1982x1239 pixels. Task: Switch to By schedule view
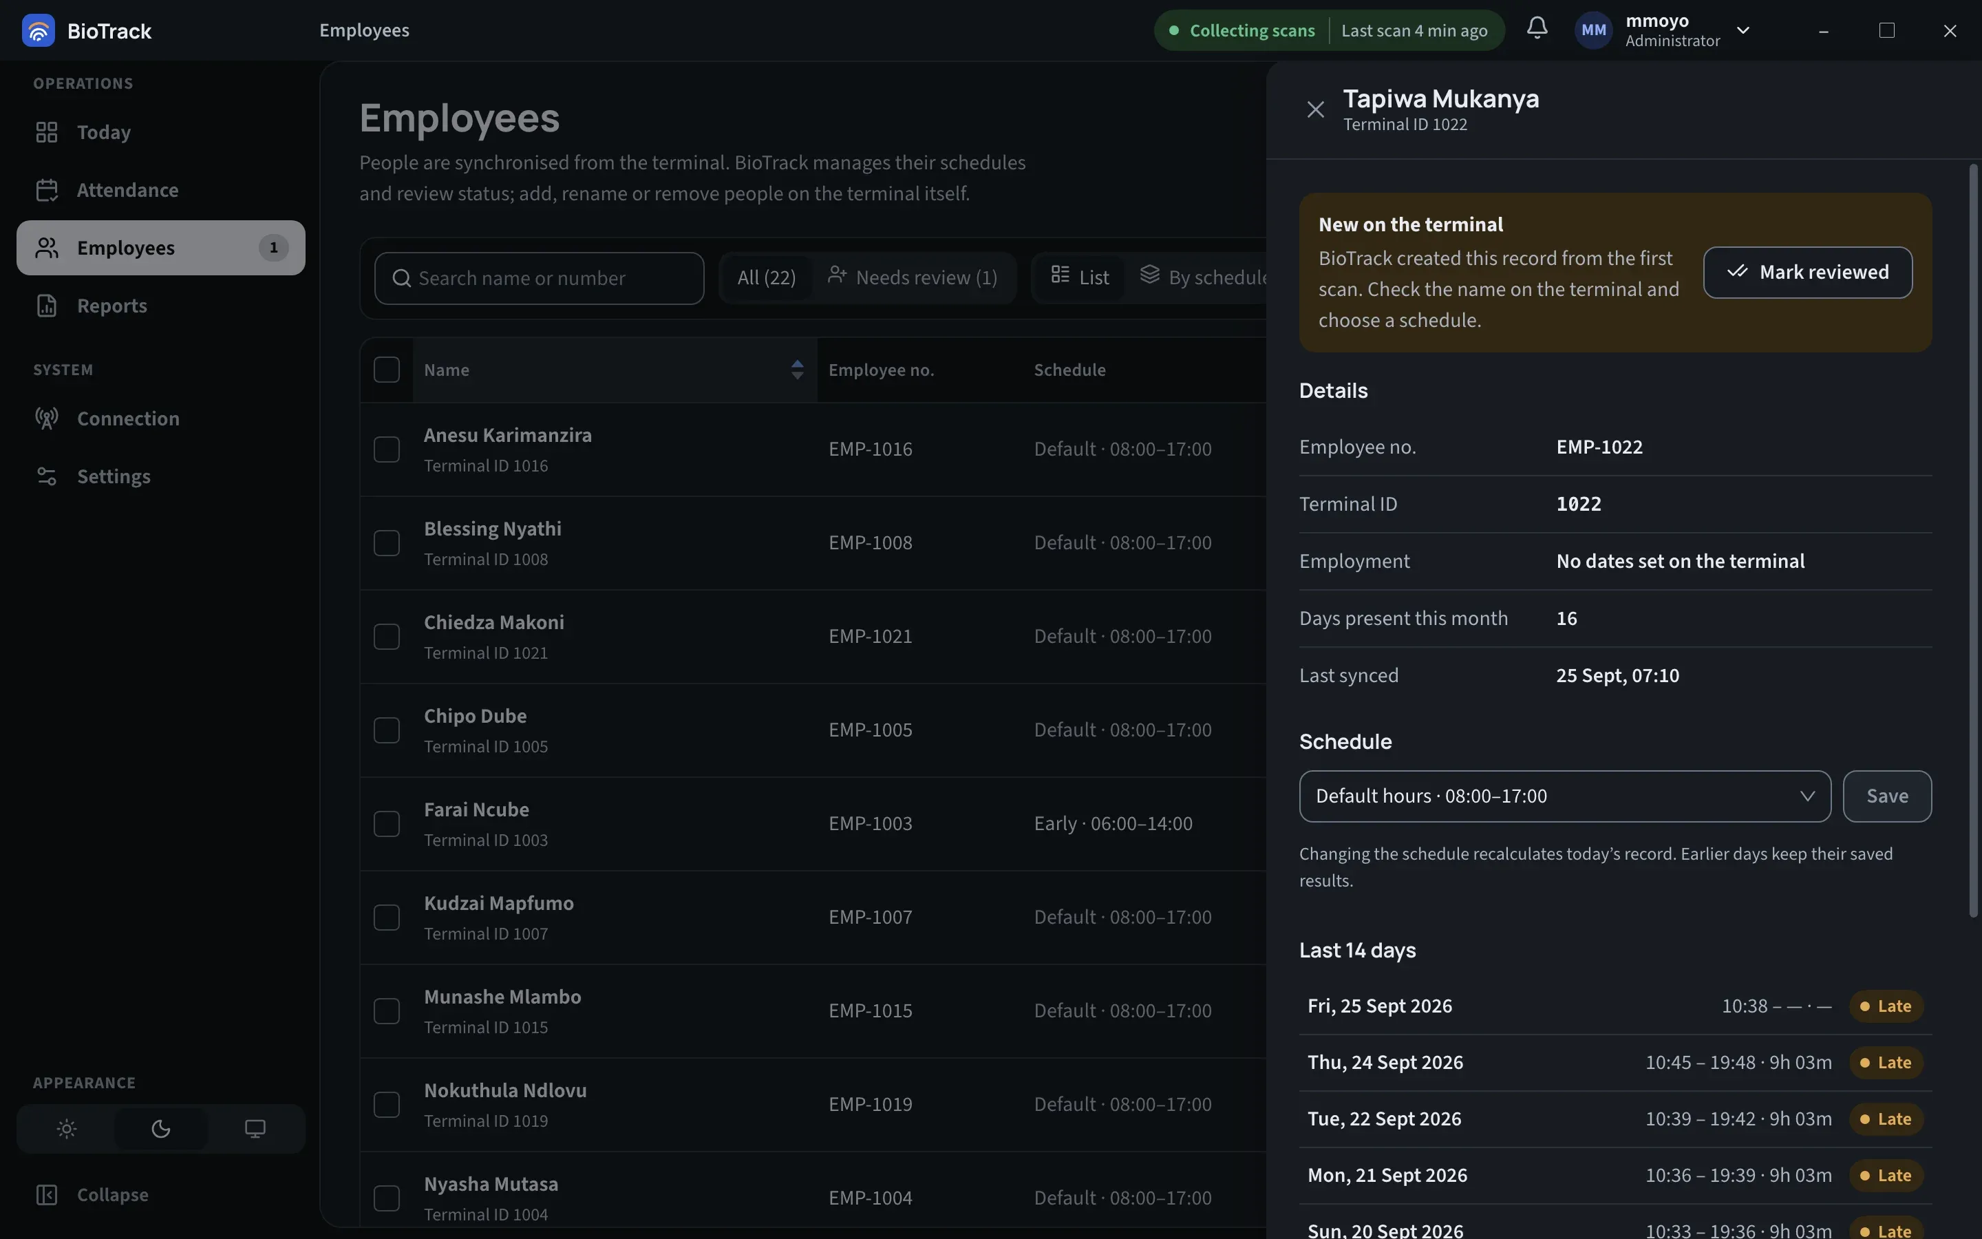[x=1204, y=278]
